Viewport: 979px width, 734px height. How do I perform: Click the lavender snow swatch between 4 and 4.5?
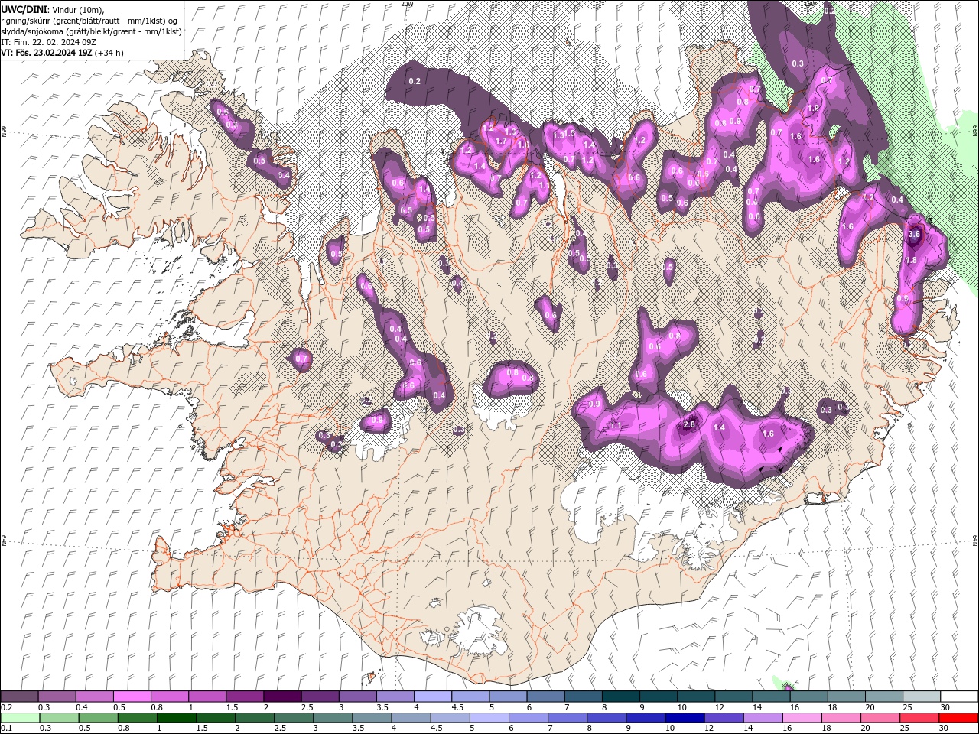click(432, 696)
